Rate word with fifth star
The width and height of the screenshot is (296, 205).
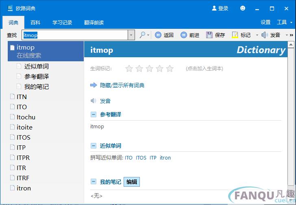[x=170, y=69]
